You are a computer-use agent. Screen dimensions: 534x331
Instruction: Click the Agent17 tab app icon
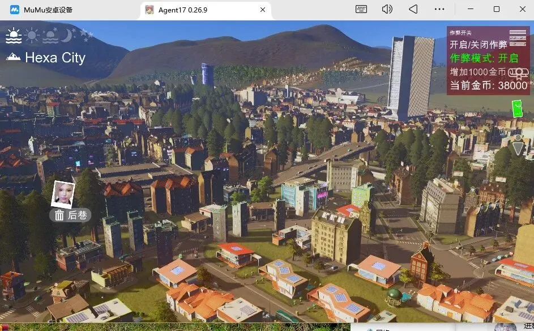coord(149,10)
